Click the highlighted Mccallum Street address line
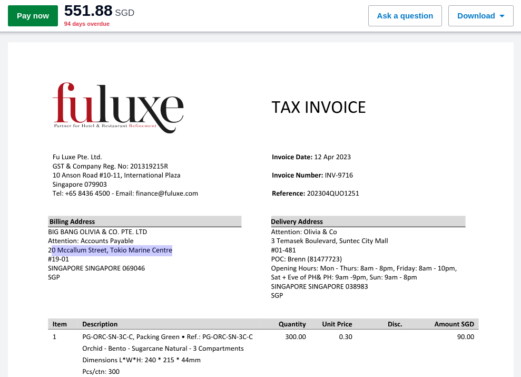Viewport: 521px width, 377px height. pyautogui.click(x=111, y=250)
